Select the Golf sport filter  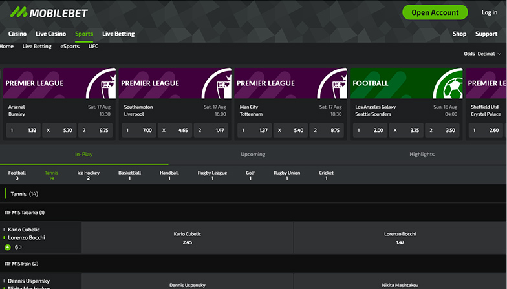250,175
